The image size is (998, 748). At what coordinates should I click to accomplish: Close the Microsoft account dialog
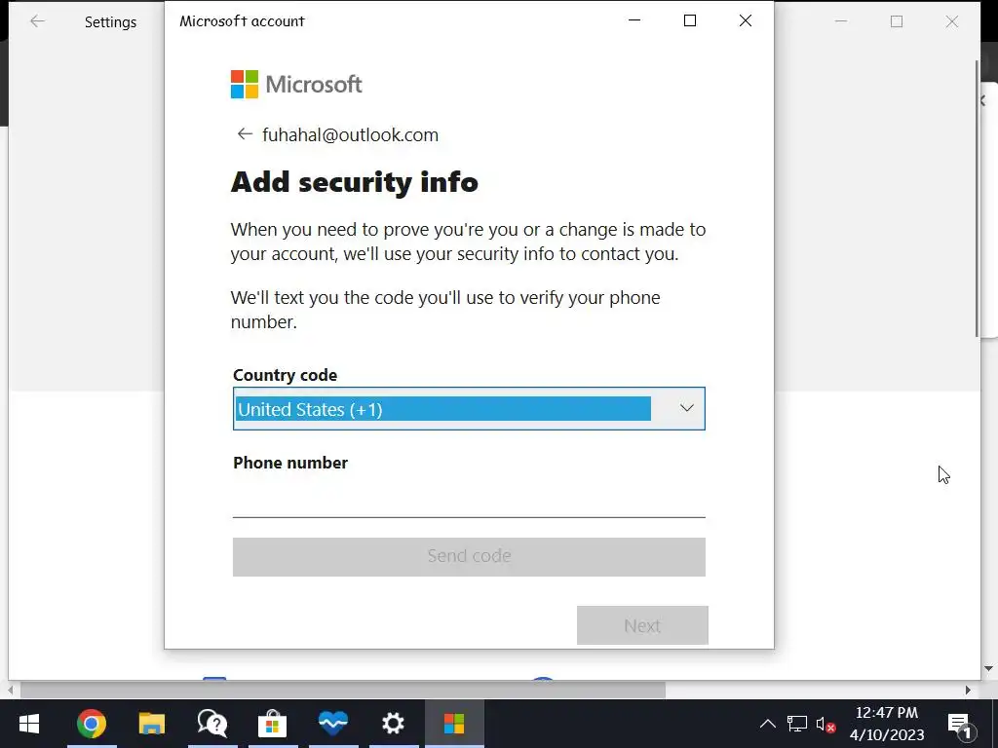coord(746,20)
